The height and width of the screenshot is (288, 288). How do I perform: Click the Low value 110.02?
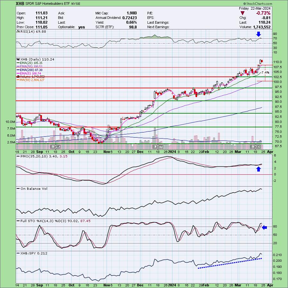[41, 22]
